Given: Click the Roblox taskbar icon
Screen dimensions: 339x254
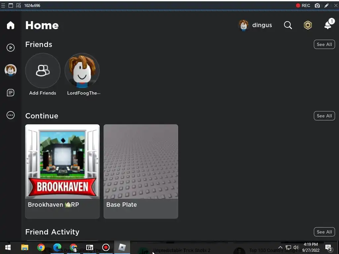Looking at the screenshot, I should point(122,247).
